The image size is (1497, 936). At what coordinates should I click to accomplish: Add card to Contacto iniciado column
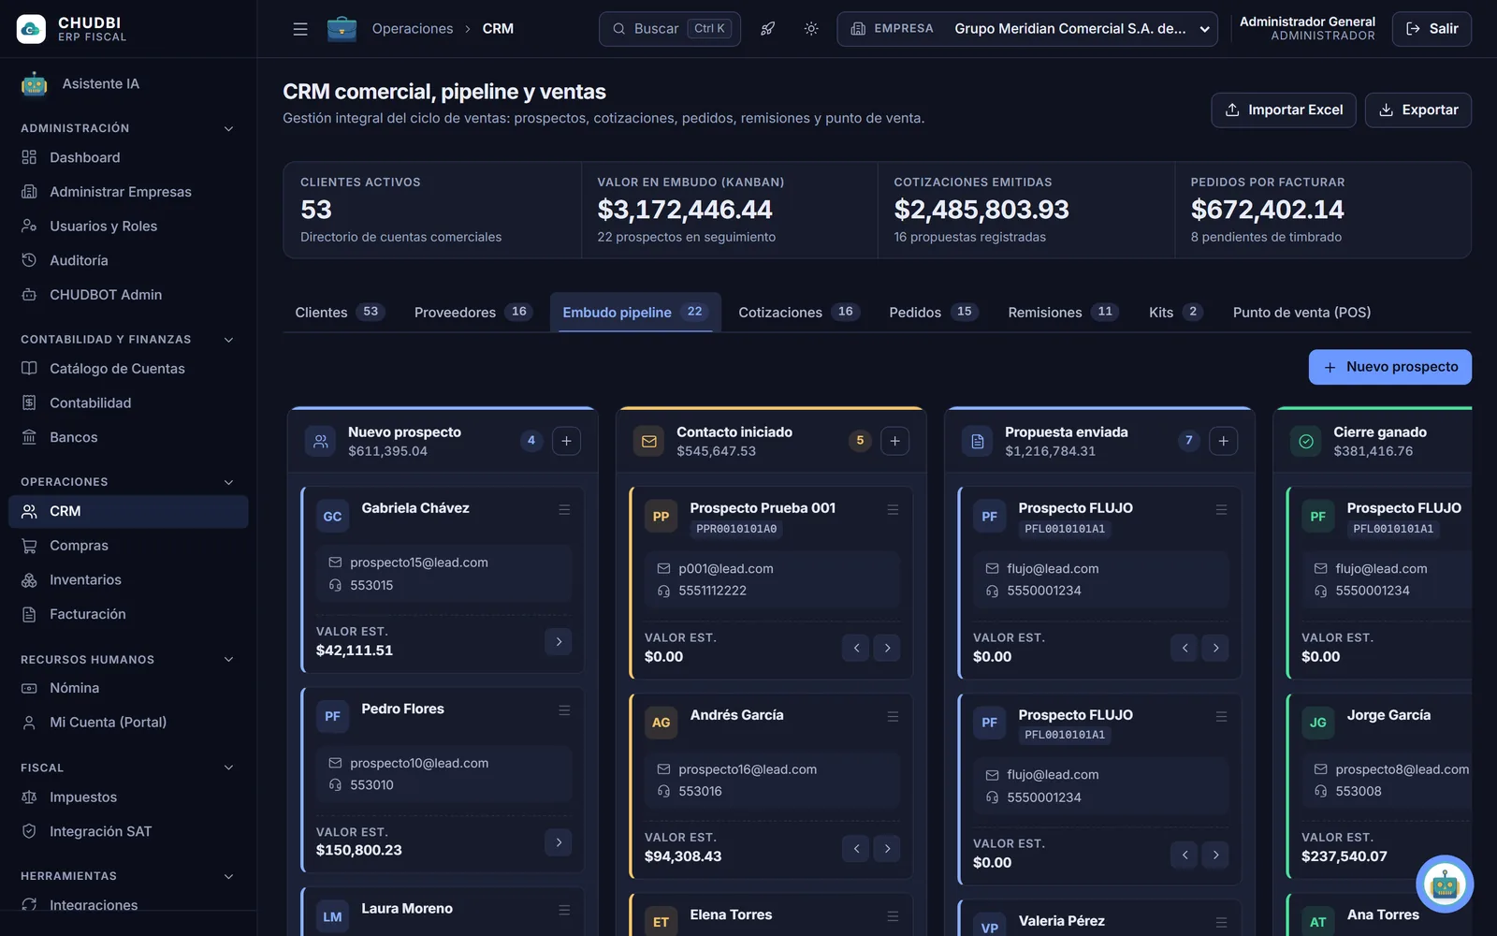point(894,441)
